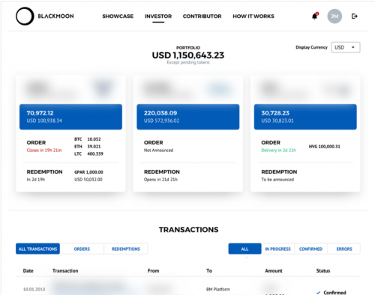Switch to the Redemptions tab
This screenshot has width=375, height=295.
(x=126, y=249)
